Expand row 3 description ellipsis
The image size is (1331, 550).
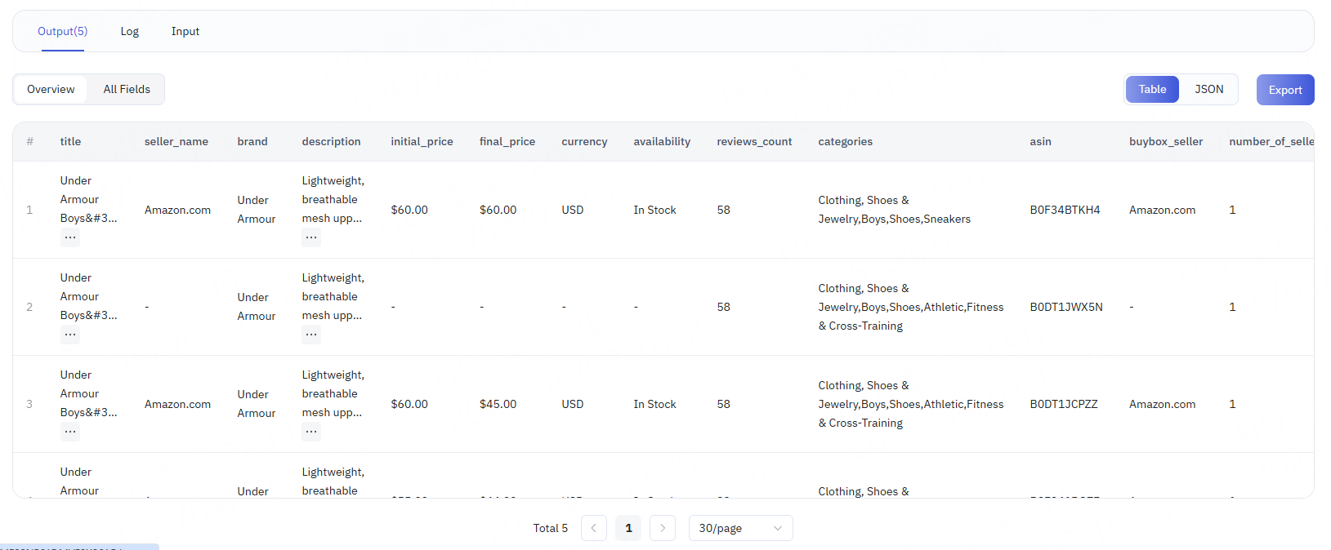tap(311, 432)
